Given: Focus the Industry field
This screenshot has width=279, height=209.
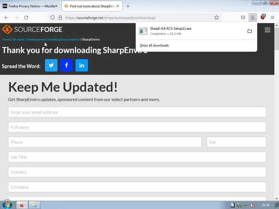Looking at the screenshot, I should tap(137, 172).
